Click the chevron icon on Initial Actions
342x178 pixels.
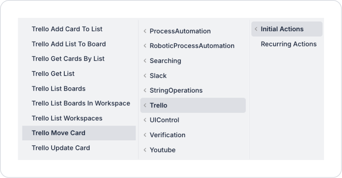tap(256, 29)
